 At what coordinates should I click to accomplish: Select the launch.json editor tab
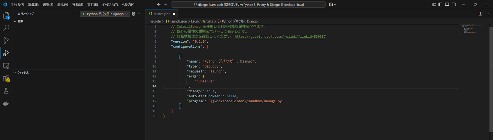(x=162, y=14)
